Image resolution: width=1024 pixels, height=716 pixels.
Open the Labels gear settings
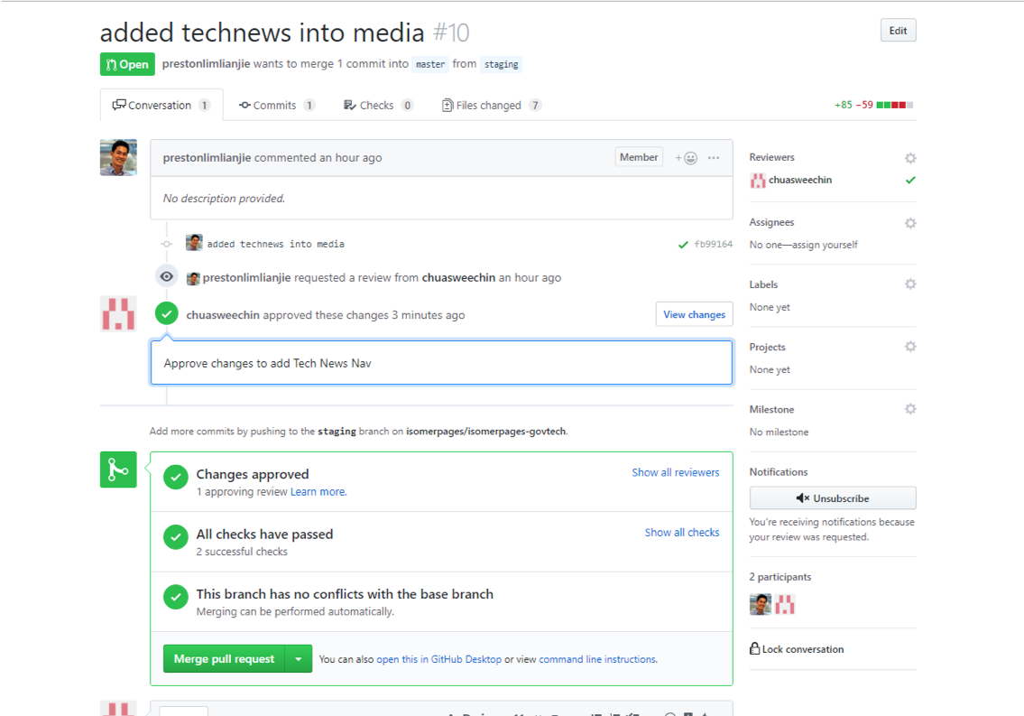910,284
